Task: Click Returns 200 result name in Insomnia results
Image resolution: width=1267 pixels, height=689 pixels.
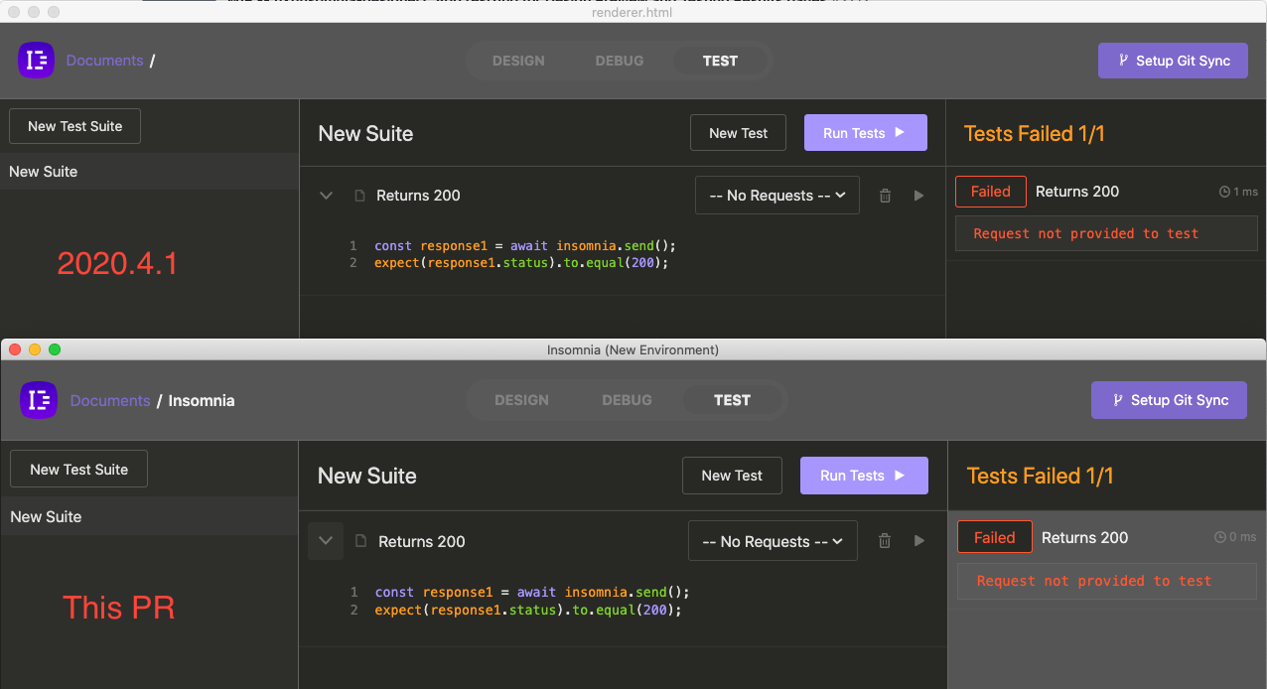Action: tap(1084, 537)
